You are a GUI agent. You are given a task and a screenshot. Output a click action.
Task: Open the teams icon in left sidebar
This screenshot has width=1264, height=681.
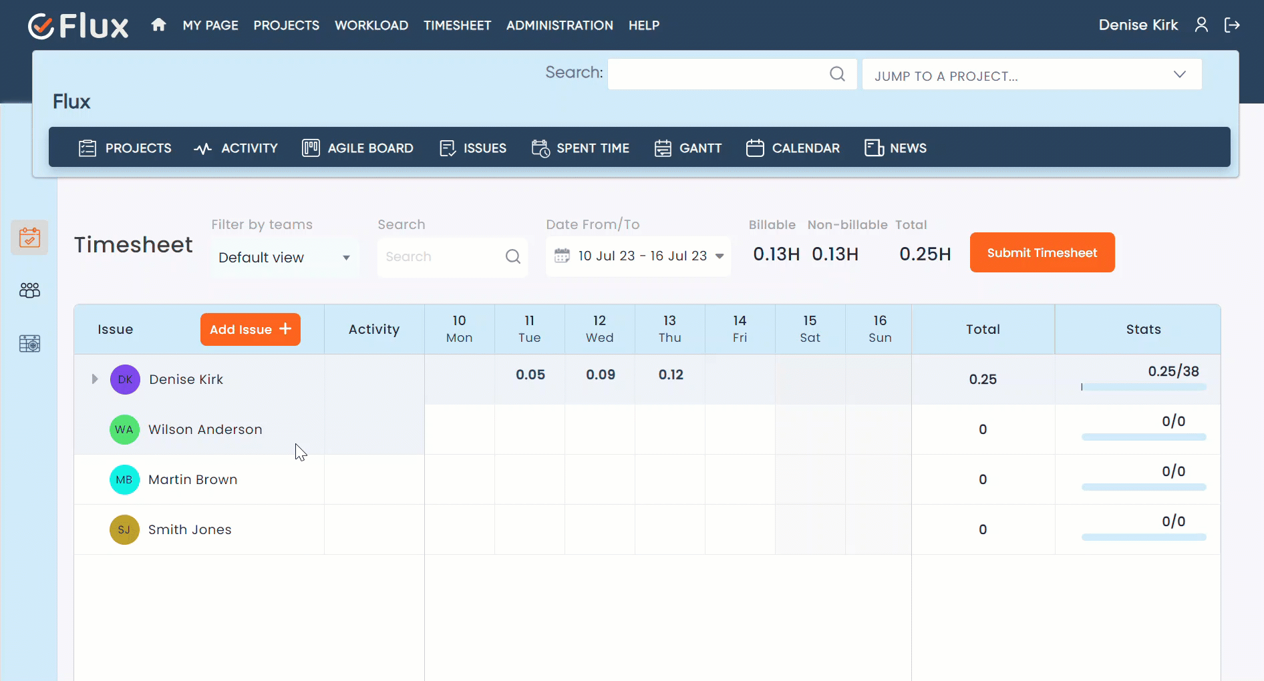click(29, 290)
